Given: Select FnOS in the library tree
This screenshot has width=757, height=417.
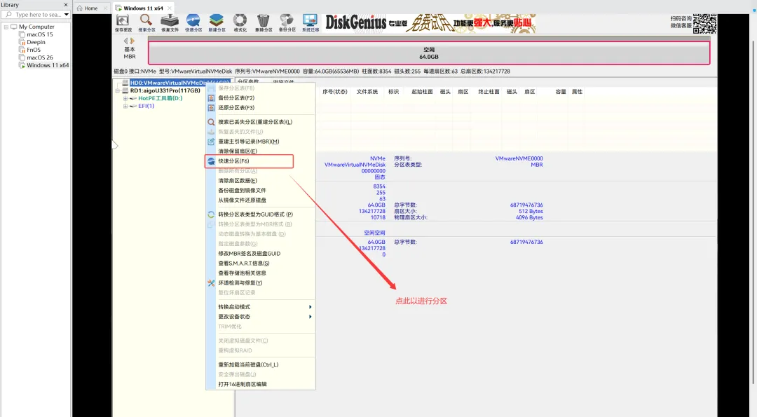Looking at the screenshot, I should pyautogui.click(x=34, y=50).
